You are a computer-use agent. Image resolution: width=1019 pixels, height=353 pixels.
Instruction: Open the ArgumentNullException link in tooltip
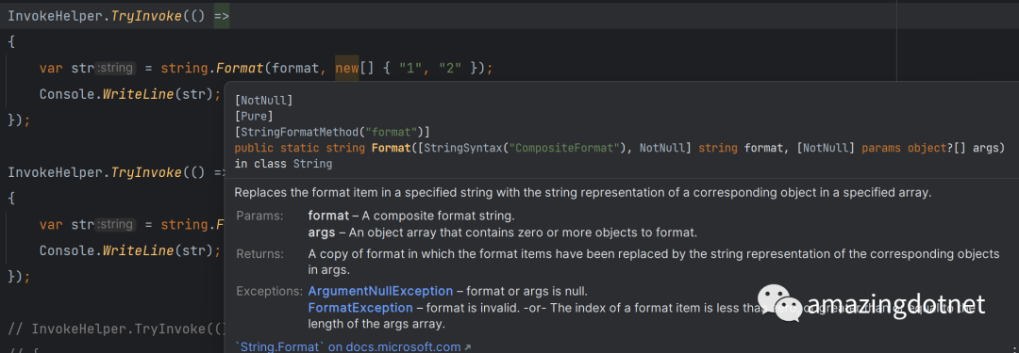click(380, 291)
